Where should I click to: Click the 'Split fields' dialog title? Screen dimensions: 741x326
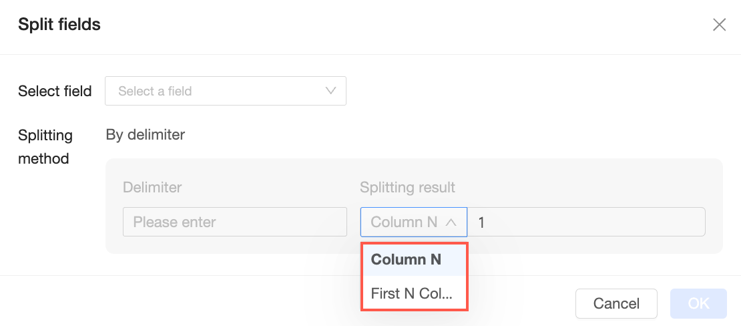tap(59, 25)
